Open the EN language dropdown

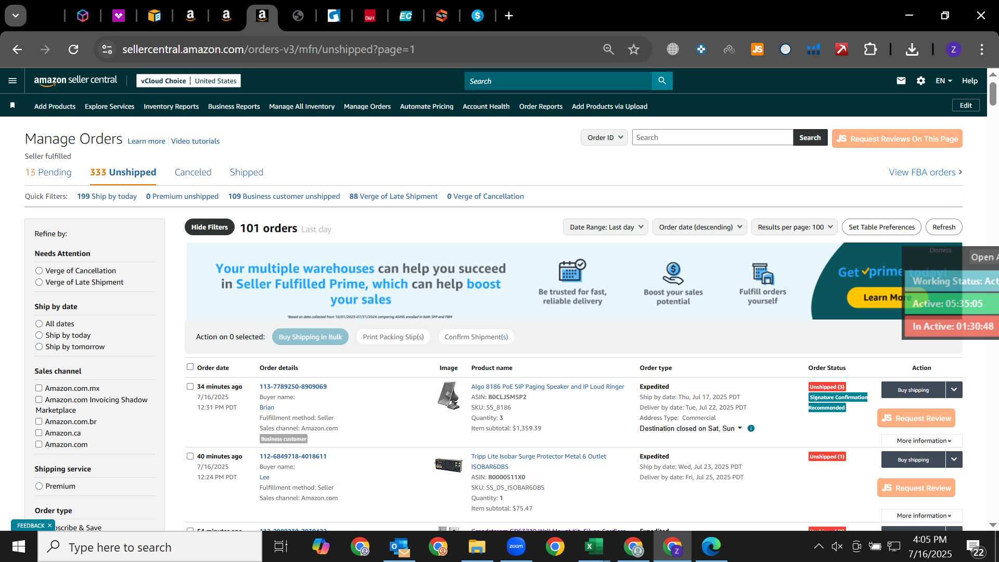[x=943, y=81]
